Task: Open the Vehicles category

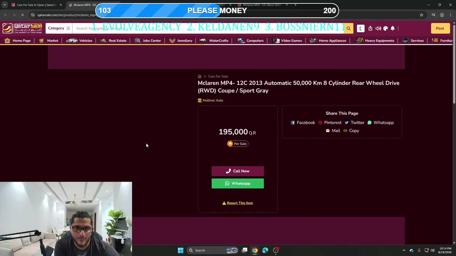Action: pos(79,41)
